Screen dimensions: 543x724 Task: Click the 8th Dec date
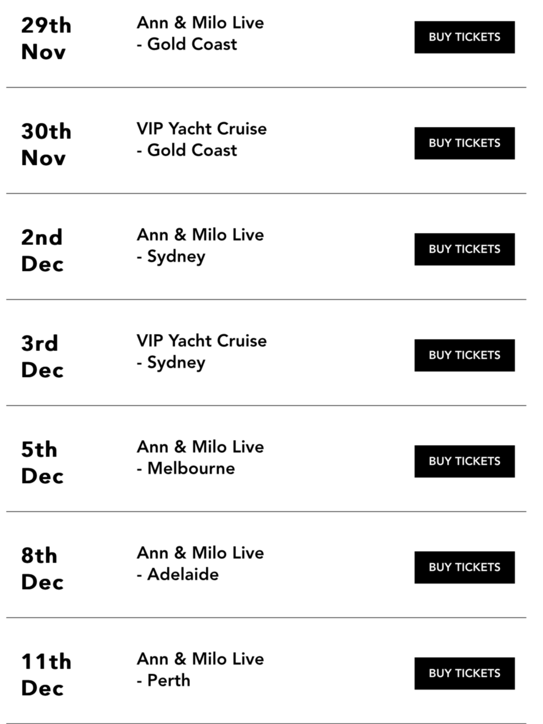click(42, 569)
